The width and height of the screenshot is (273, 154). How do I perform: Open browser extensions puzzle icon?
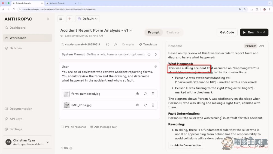pos(257,10)
